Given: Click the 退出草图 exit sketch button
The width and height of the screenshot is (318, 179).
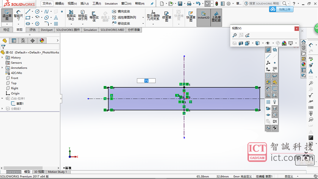Looking at the screenshot, I should [x=7, y=16].
